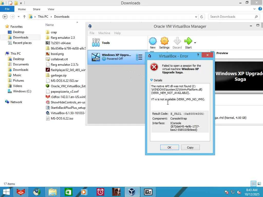Copy the error details to clipboard

[x=190, y=147]
